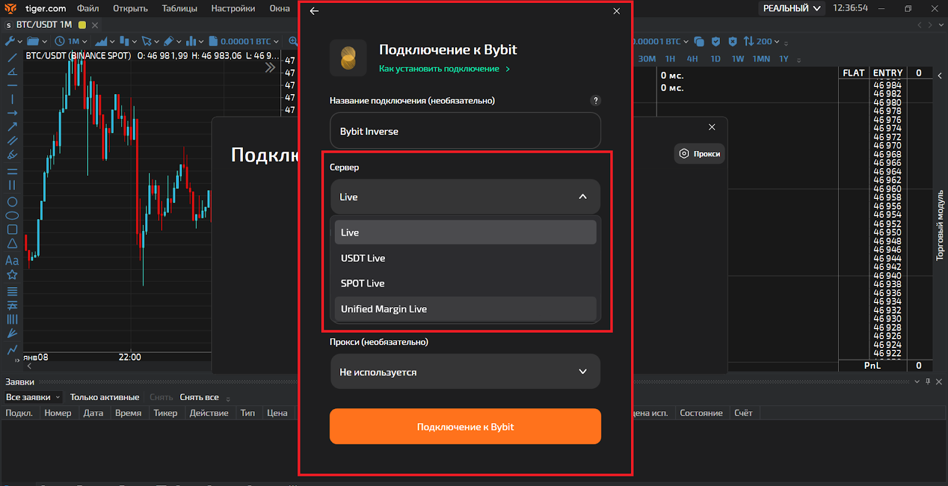The width and height of the screenshot is (948, 486).
Task: Close the BTC/USDT 1M tab
Action: [95, 25]
